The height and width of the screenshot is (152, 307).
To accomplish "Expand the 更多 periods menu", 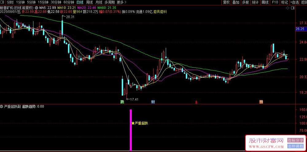I will pyautogui.click(x=121, y=2).
